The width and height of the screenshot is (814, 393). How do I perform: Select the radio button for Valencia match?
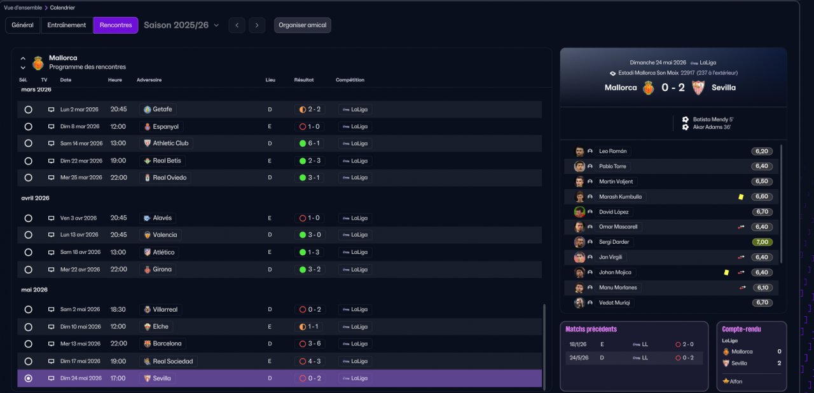coord(28,235)
